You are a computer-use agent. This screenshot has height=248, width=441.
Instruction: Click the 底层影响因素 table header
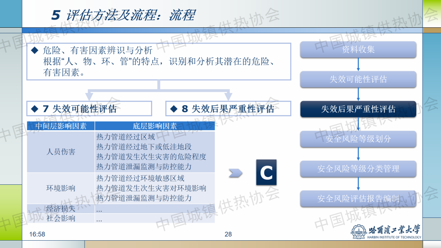pyautogui.click(x=155, y=126)
